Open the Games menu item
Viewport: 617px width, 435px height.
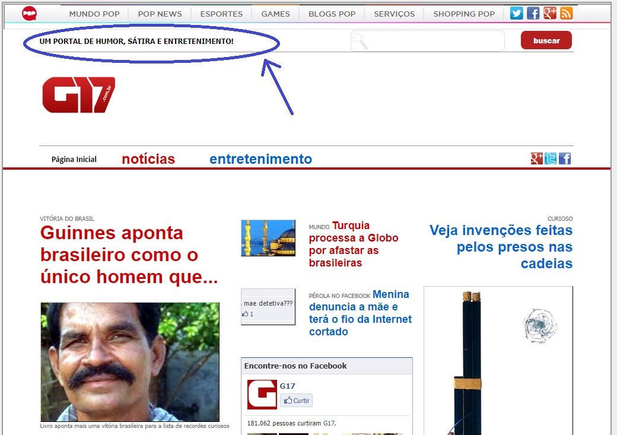click(x=275, y=14)
